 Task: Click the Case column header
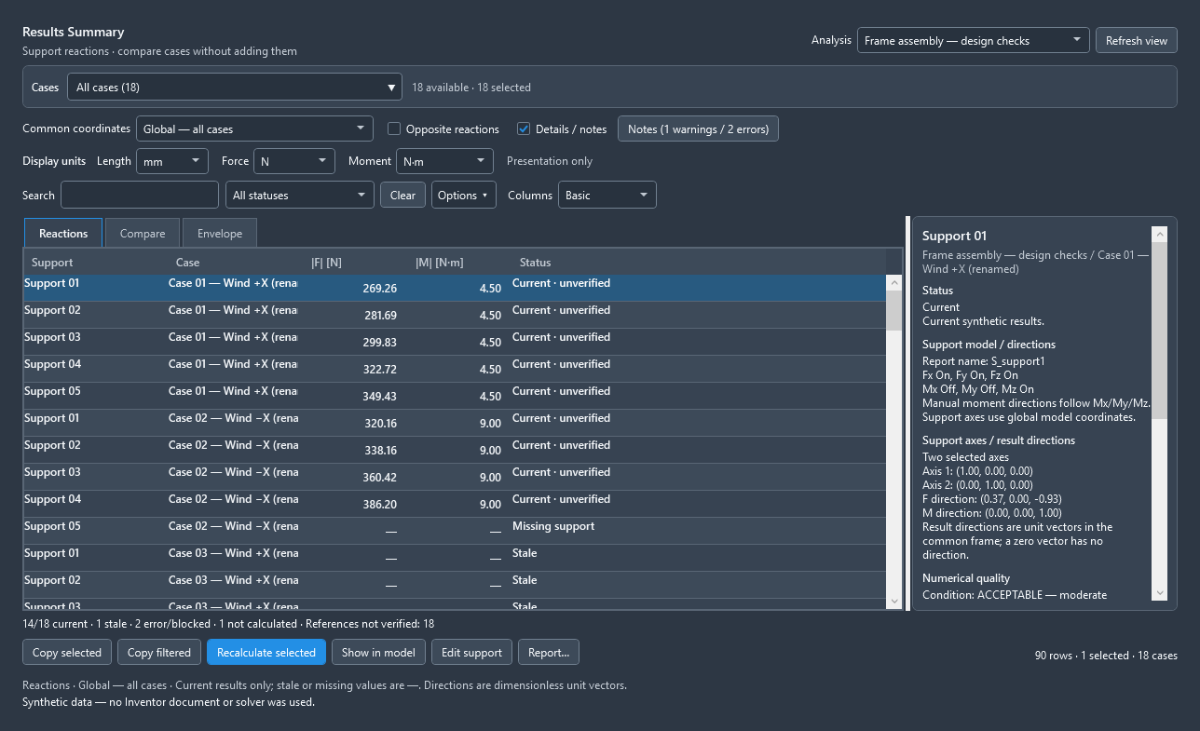[236, 263]
